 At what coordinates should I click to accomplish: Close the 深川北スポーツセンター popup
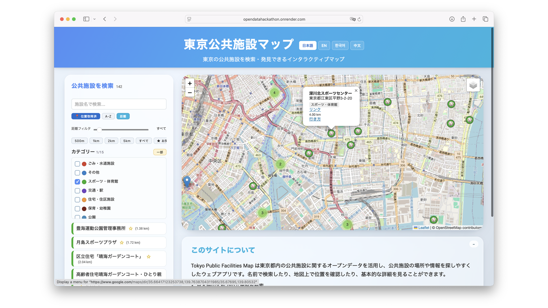click(356, 91)
